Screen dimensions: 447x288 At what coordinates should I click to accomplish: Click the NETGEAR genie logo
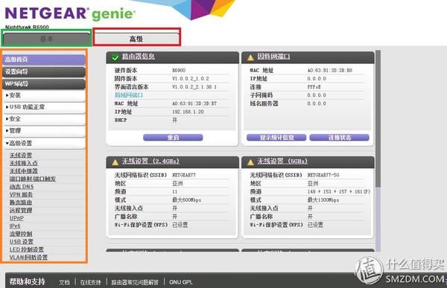pyautogui.click(x=70, y=13)
